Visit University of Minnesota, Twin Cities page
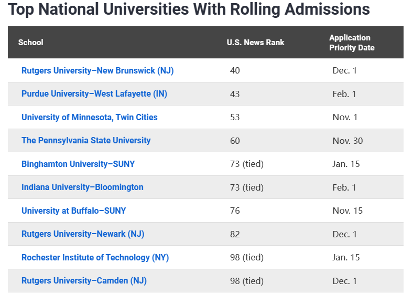The height and width of the screenshot is (294, 413). (x=90, y=117)
